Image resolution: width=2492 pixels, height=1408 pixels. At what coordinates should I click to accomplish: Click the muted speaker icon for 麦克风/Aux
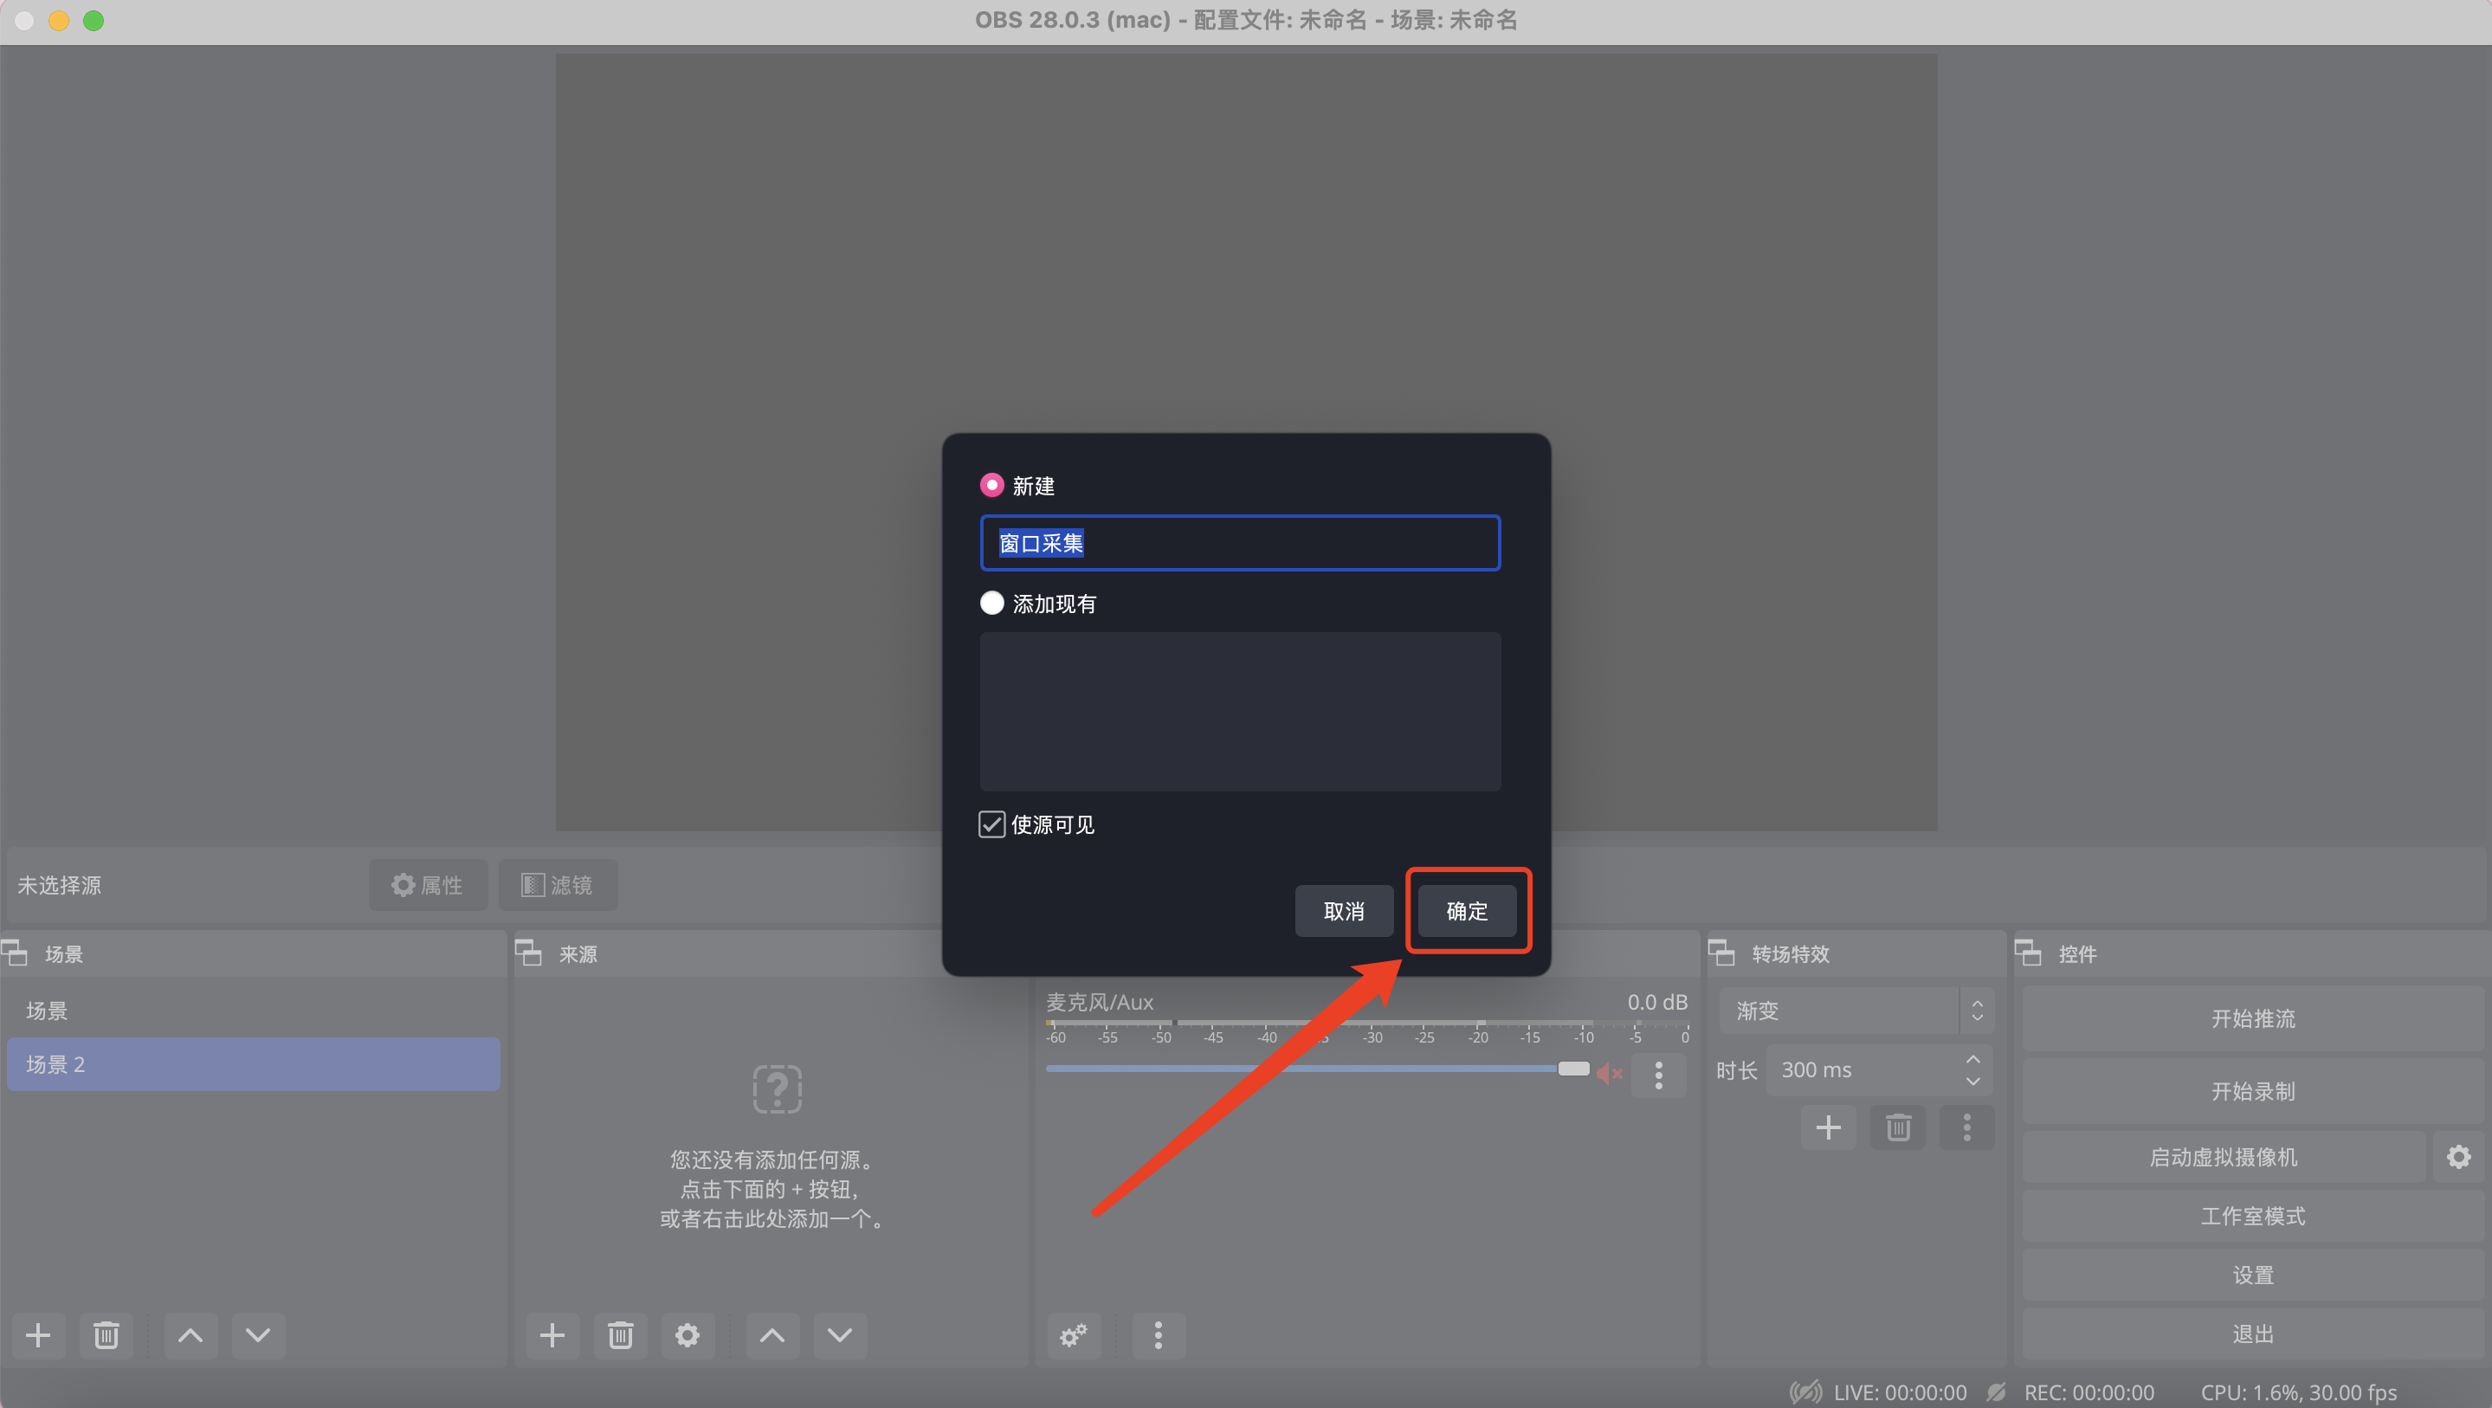(1608, 1073)
